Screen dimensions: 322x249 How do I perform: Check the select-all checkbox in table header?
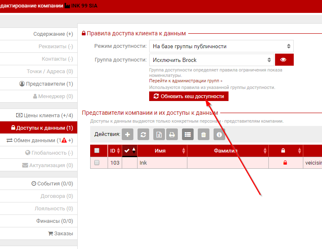tap(97, 150)
